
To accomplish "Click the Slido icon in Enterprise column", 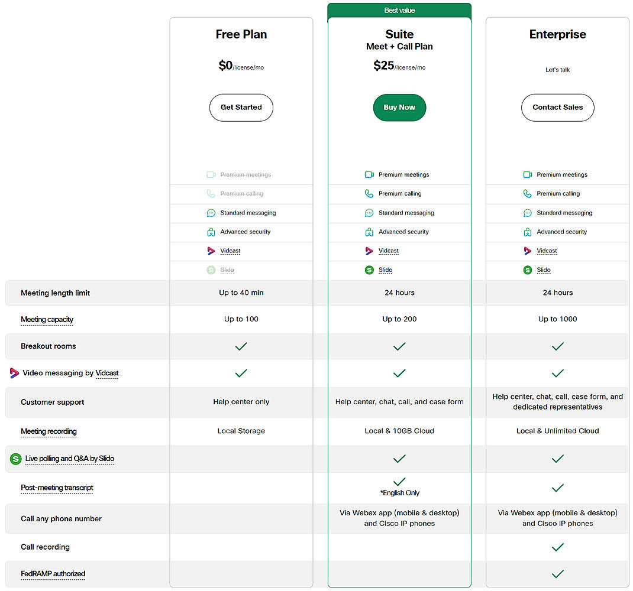I will tap(527, 269).
